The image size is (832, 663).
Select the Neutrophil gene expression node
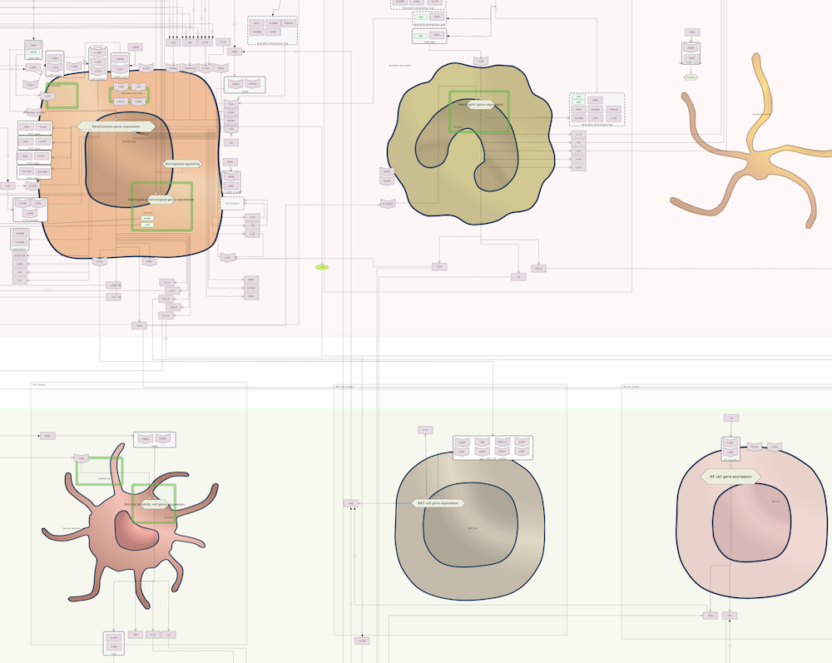478,105
